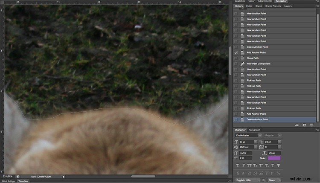Viewport: 320px width, 183px height.
Task: Toggle Faux Italic text style
Action: (244, 166)
